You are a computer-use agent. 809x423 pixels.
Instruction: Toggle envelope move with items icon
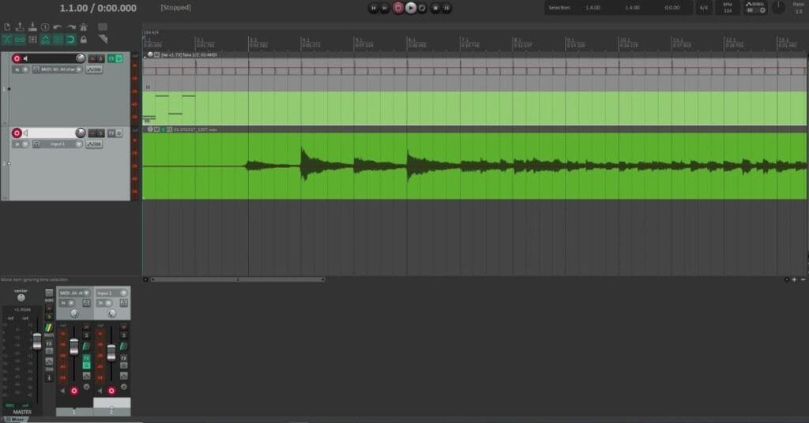coord(45,39)
